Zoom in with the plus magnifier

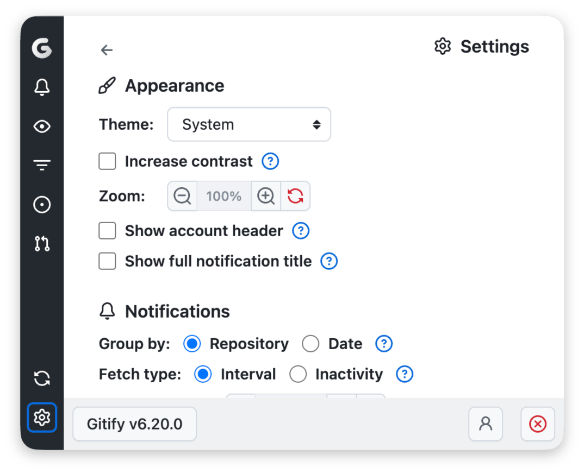point(266,196)
